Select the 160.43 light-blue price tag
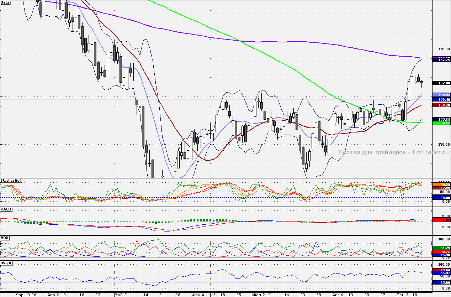Viewport: 451px width, 297px height. (441, 94)
